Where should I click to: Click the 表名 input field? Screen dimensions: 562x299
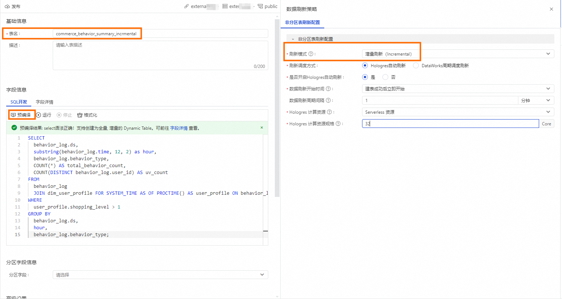(160, 33)
